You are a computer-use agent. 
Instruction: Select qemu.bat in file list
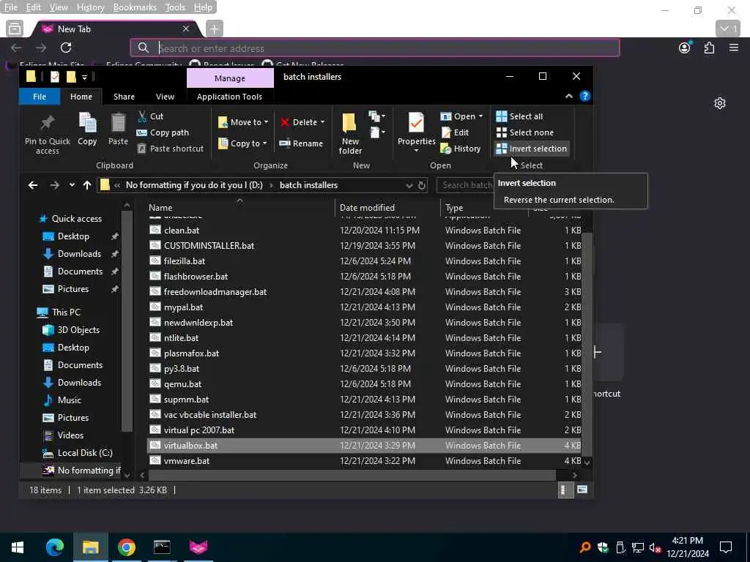[x=364, y=383]
